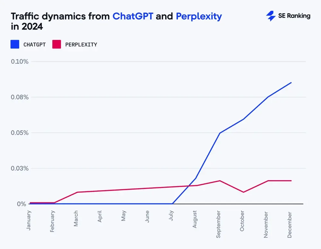Viewport: 321px width, 249px height.
Task: Click the October dip on Perplexity line
Action: (x=243, y=192)
